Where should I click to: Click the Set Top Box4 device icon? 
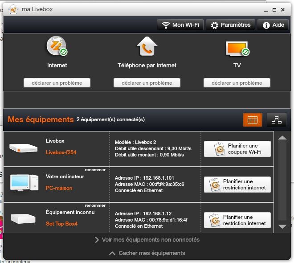click(23, 219)
